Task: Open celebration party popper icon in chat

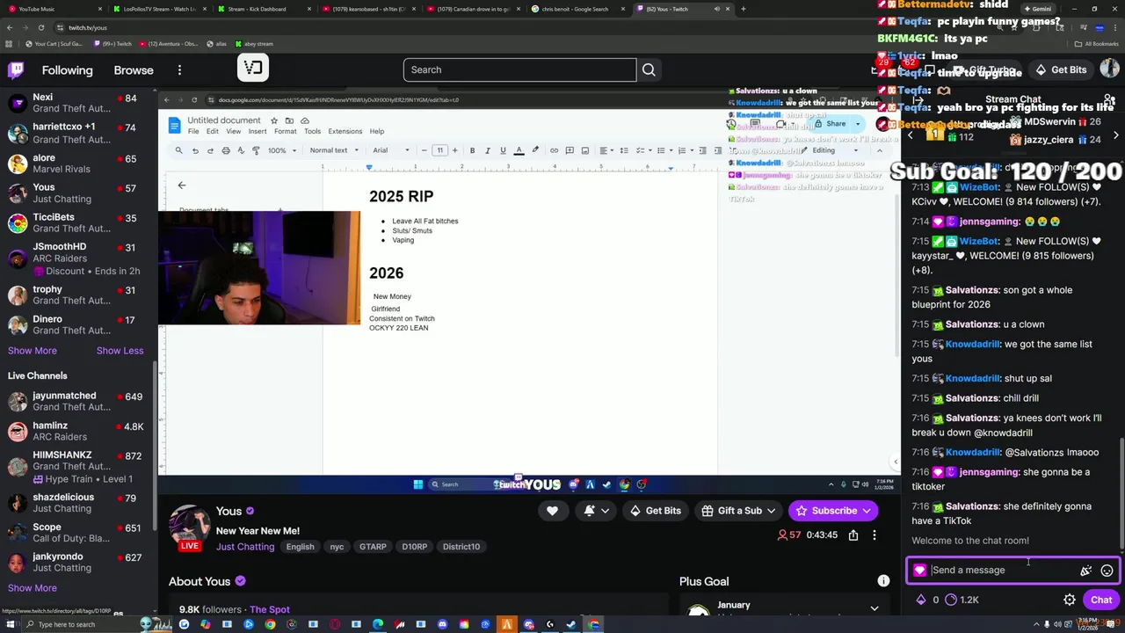Action: coord(1086,571)
